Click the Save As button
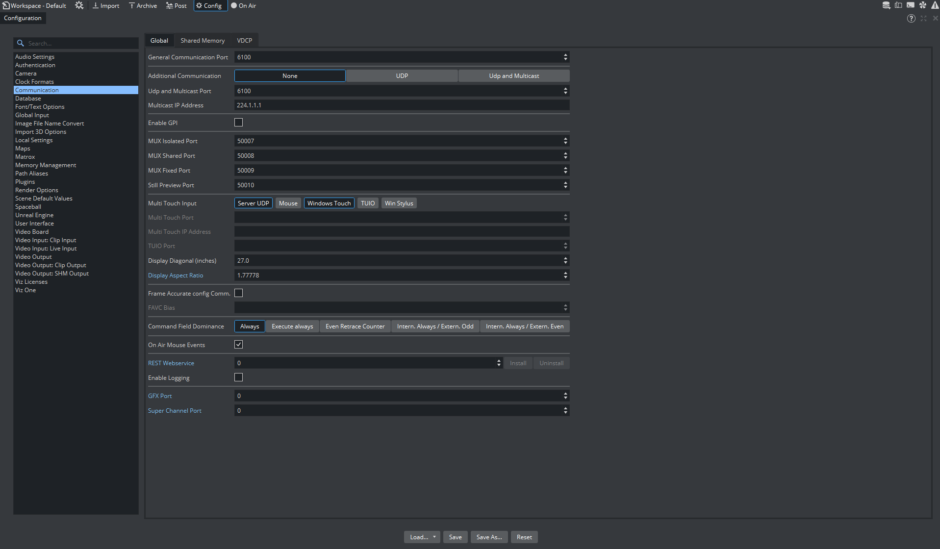 489,537
